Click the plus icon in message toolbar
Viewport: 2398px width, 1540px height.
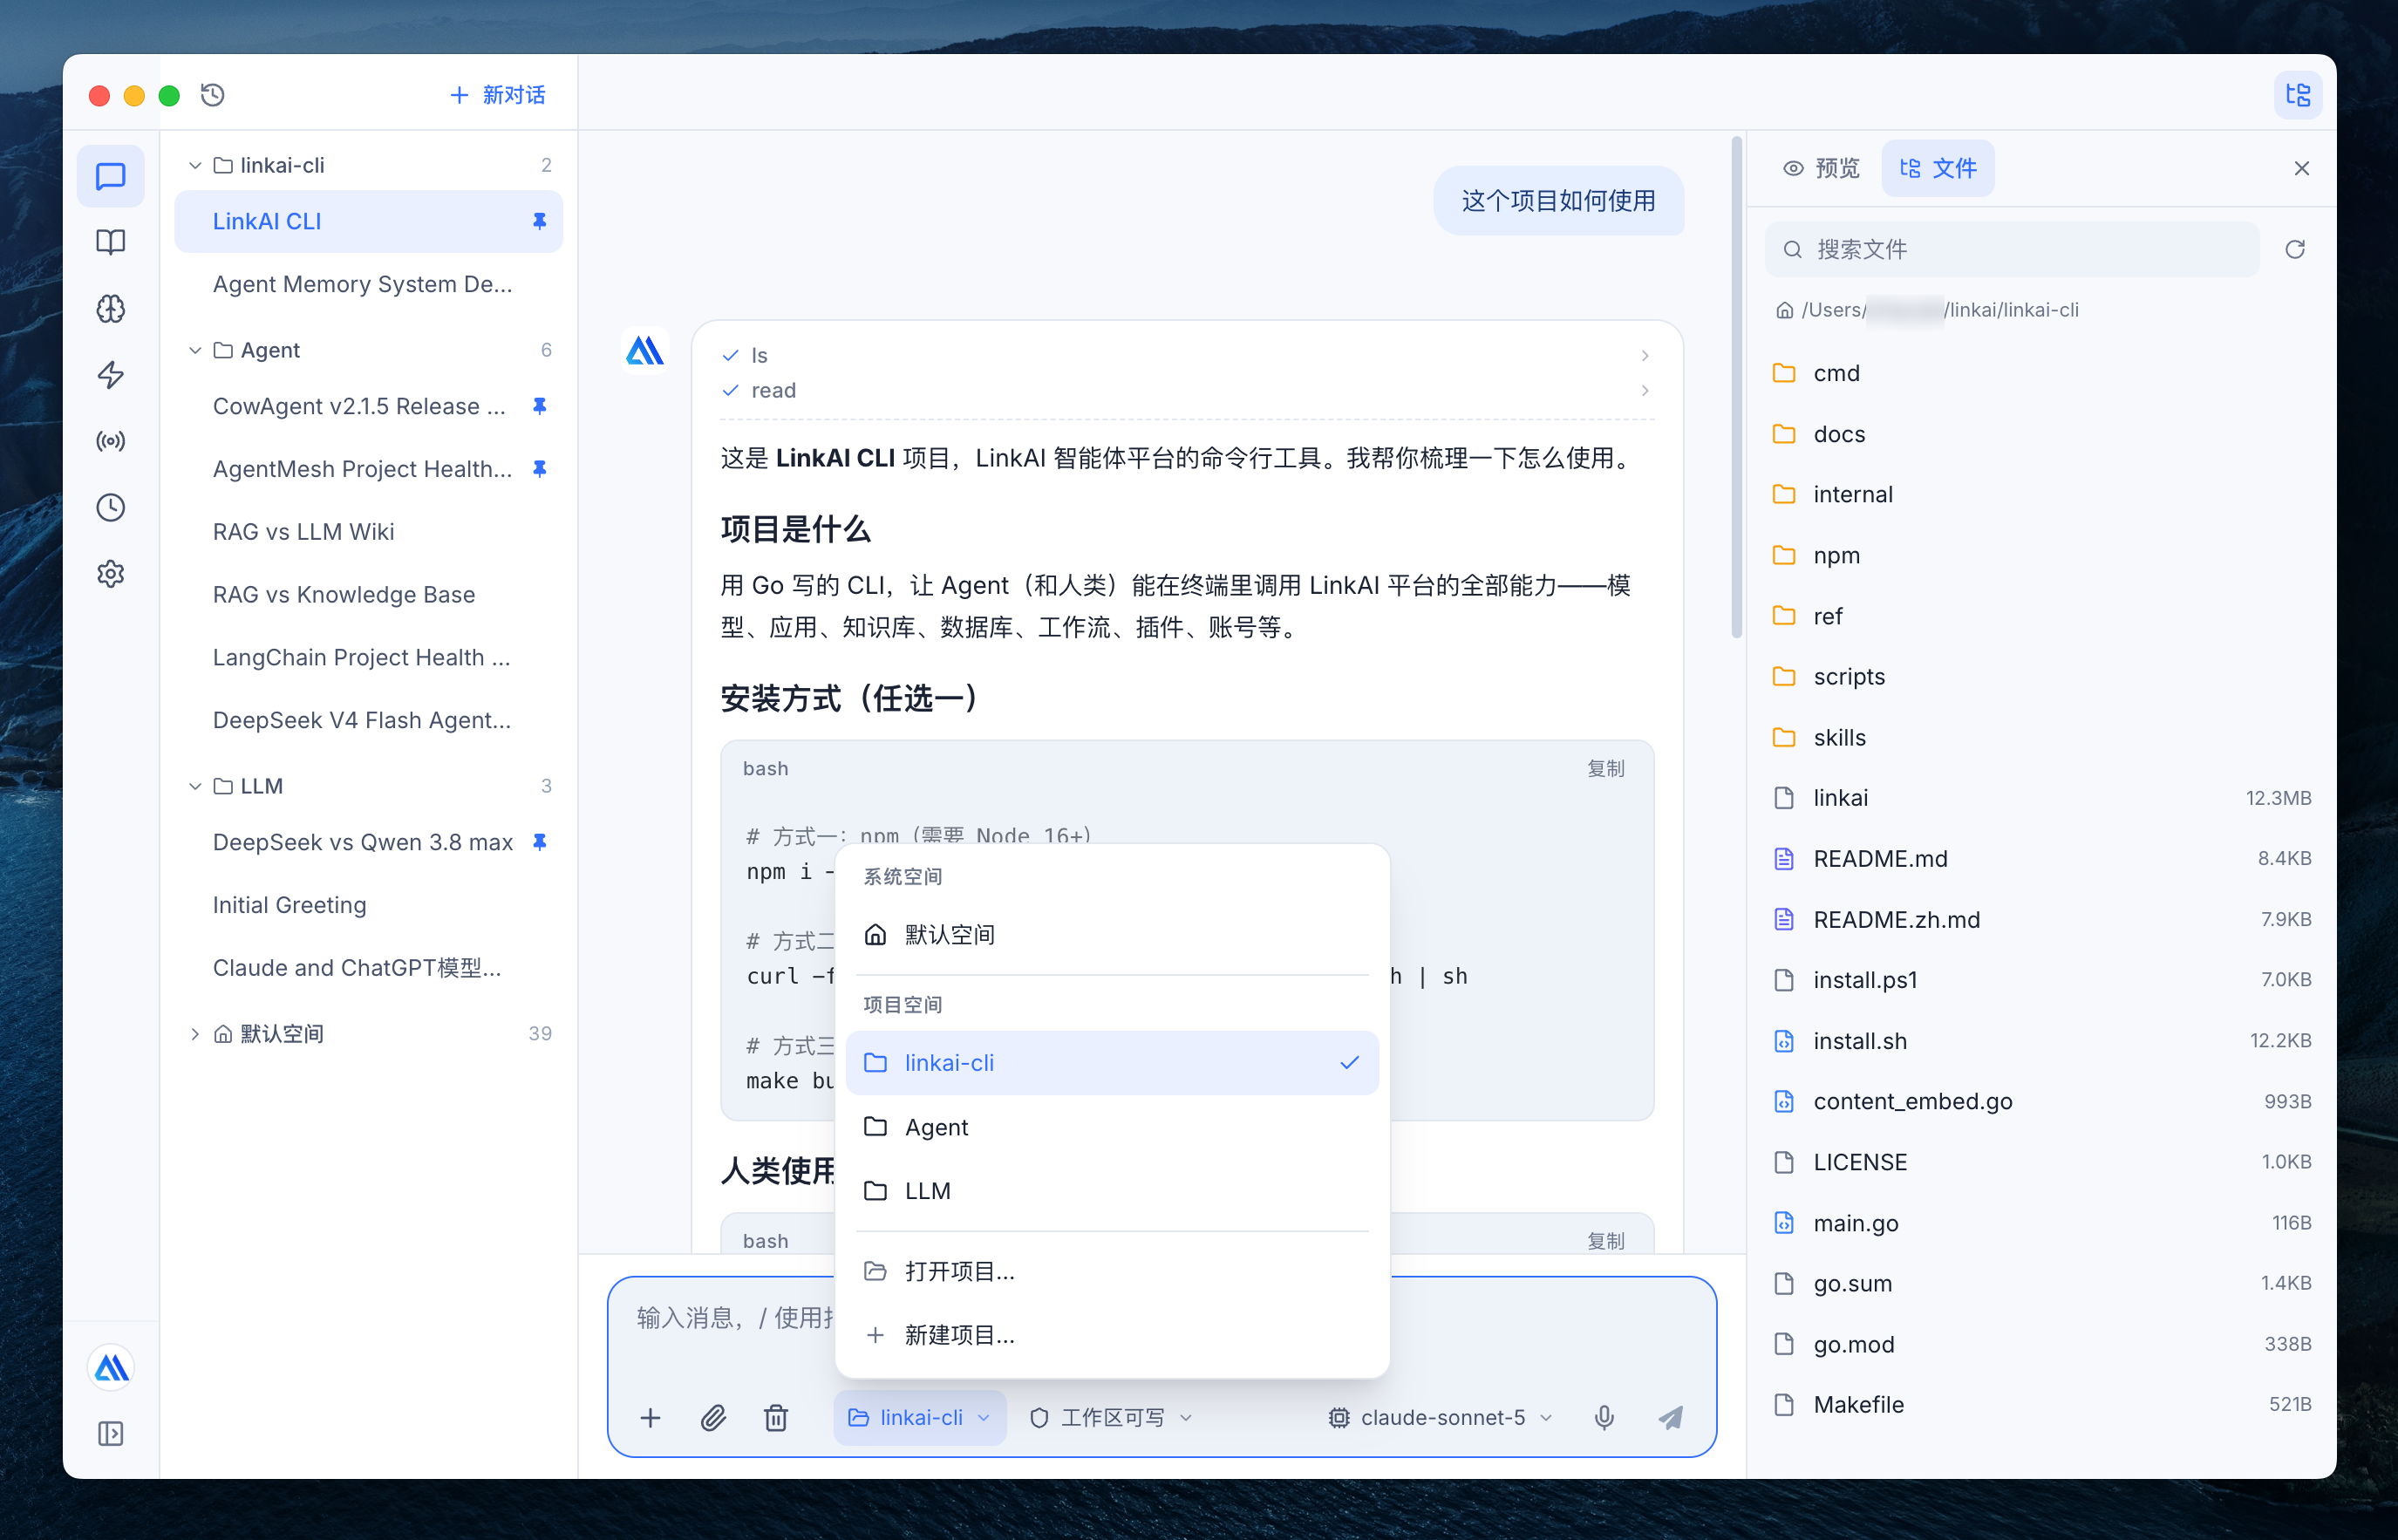pos(651,1418)
